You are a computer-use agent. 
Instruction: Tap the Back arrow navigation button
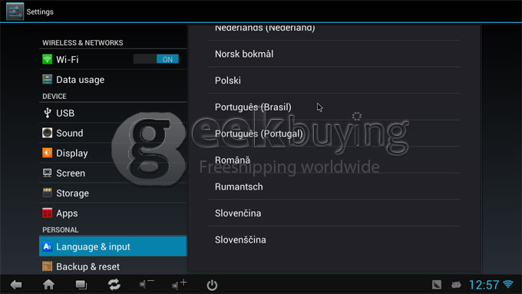click(16, 285)
